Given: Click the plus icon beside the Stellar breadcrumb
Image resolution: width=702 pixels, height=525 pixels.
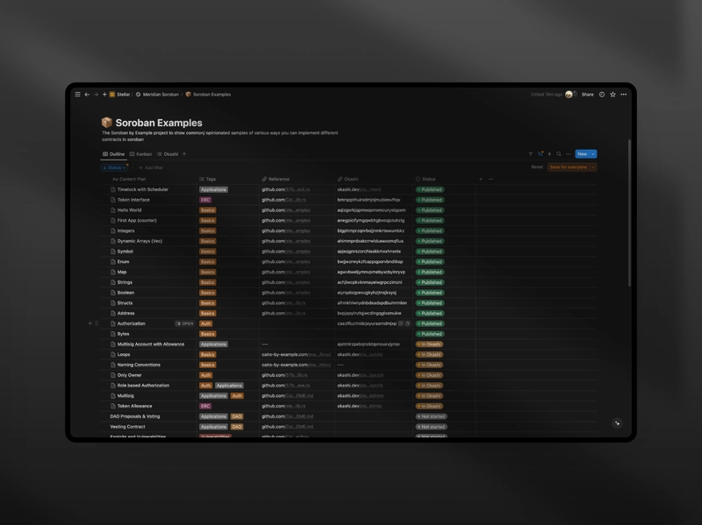Looking at the screenshot, I should [x=104, y=95].
